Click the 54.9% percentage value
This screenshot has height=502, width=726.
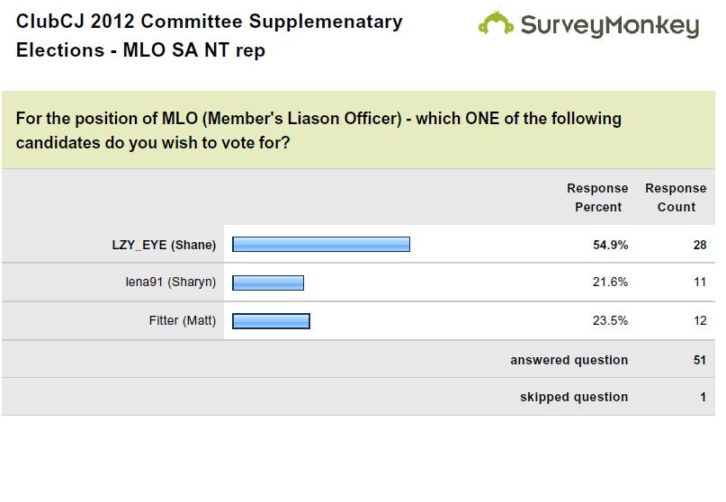610,245
